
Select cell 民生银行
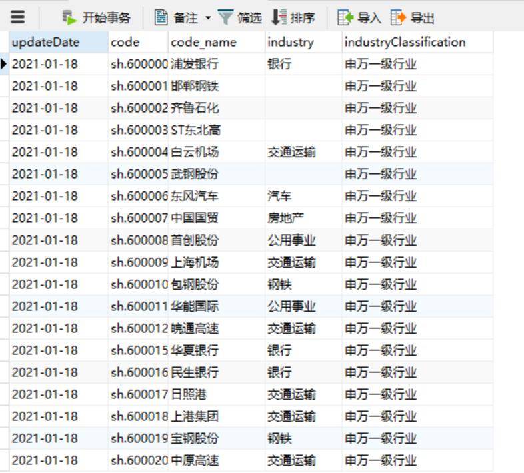tap(217, 372)
